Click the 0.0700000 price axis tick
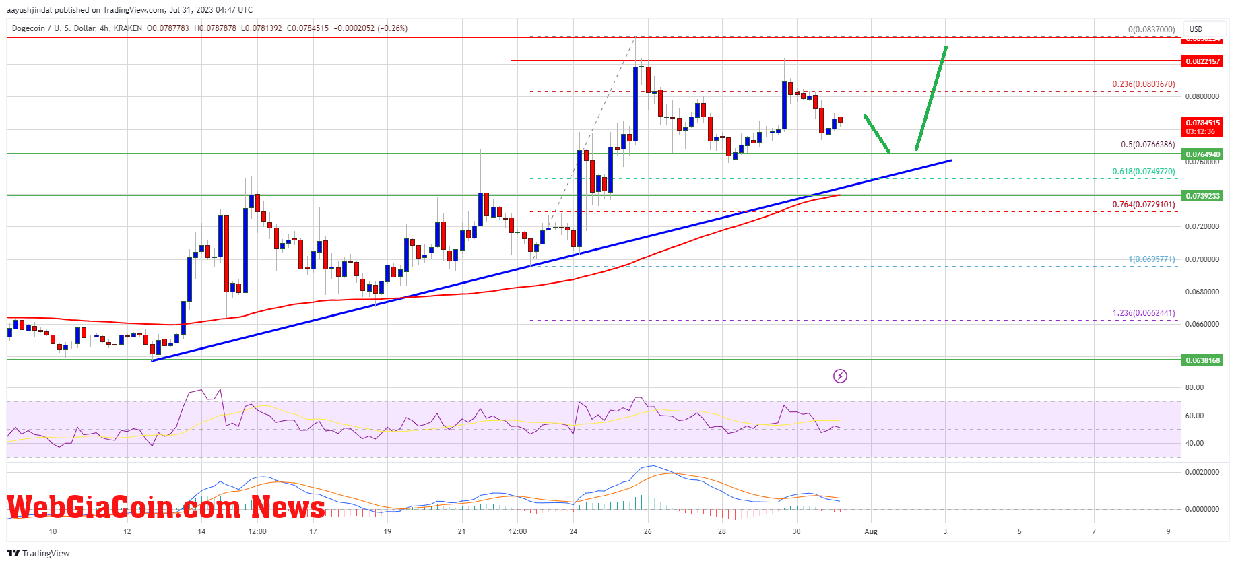 click(x=1202, y=259)
